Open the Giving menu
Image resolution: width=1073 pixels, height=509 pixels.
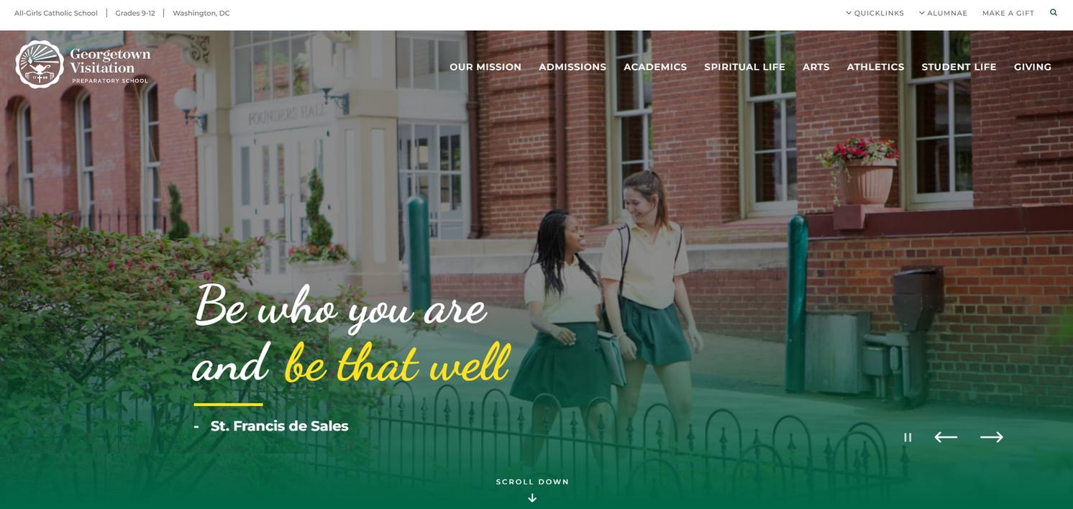pos(1033,67)
